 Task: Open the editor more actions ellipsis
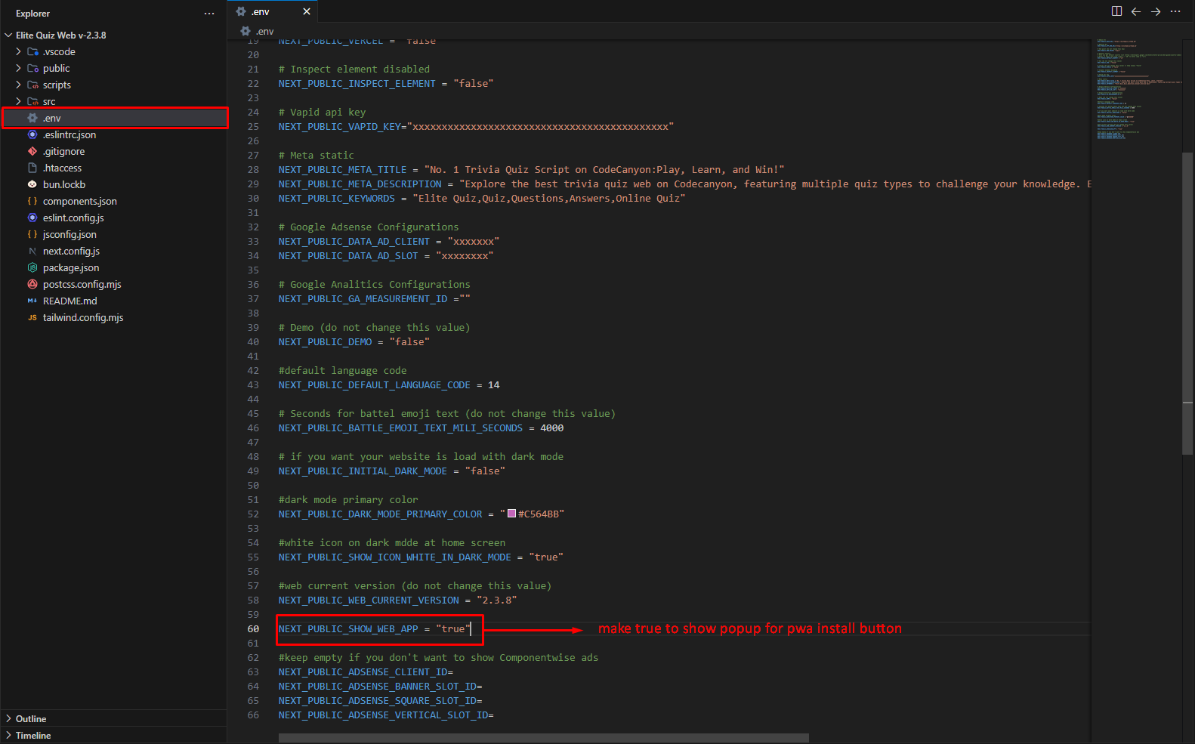(x=1175, y=11)
